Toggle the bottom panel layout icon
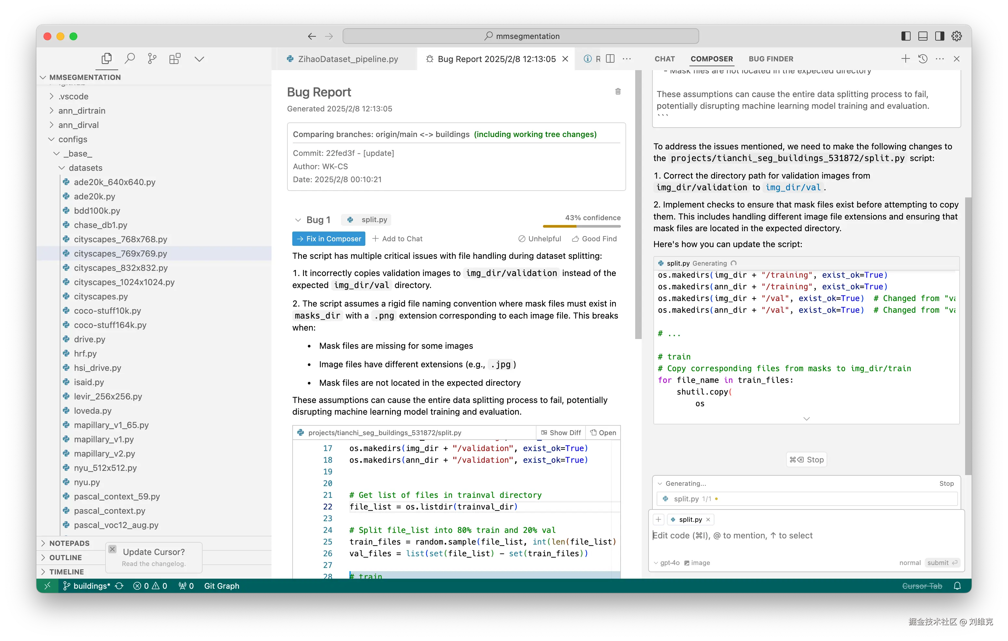1008x641 pixels. (923, 36)
